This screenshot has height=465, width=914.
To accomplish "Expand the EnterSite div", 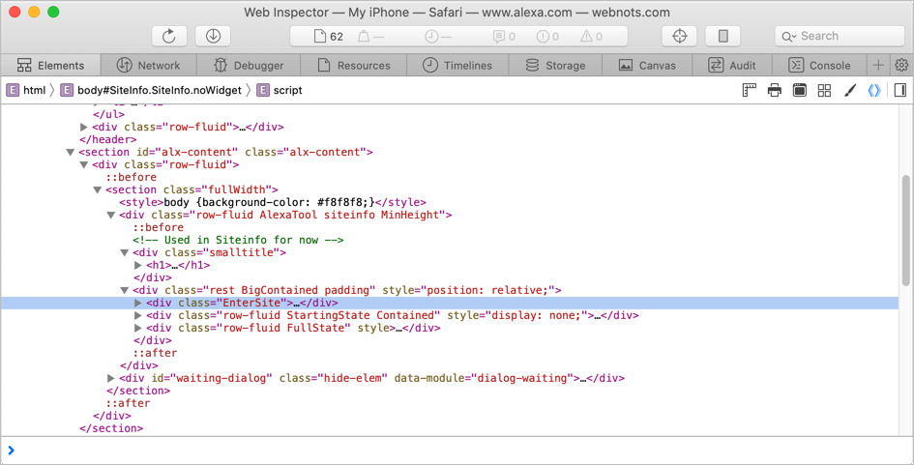I will [138, 303].
